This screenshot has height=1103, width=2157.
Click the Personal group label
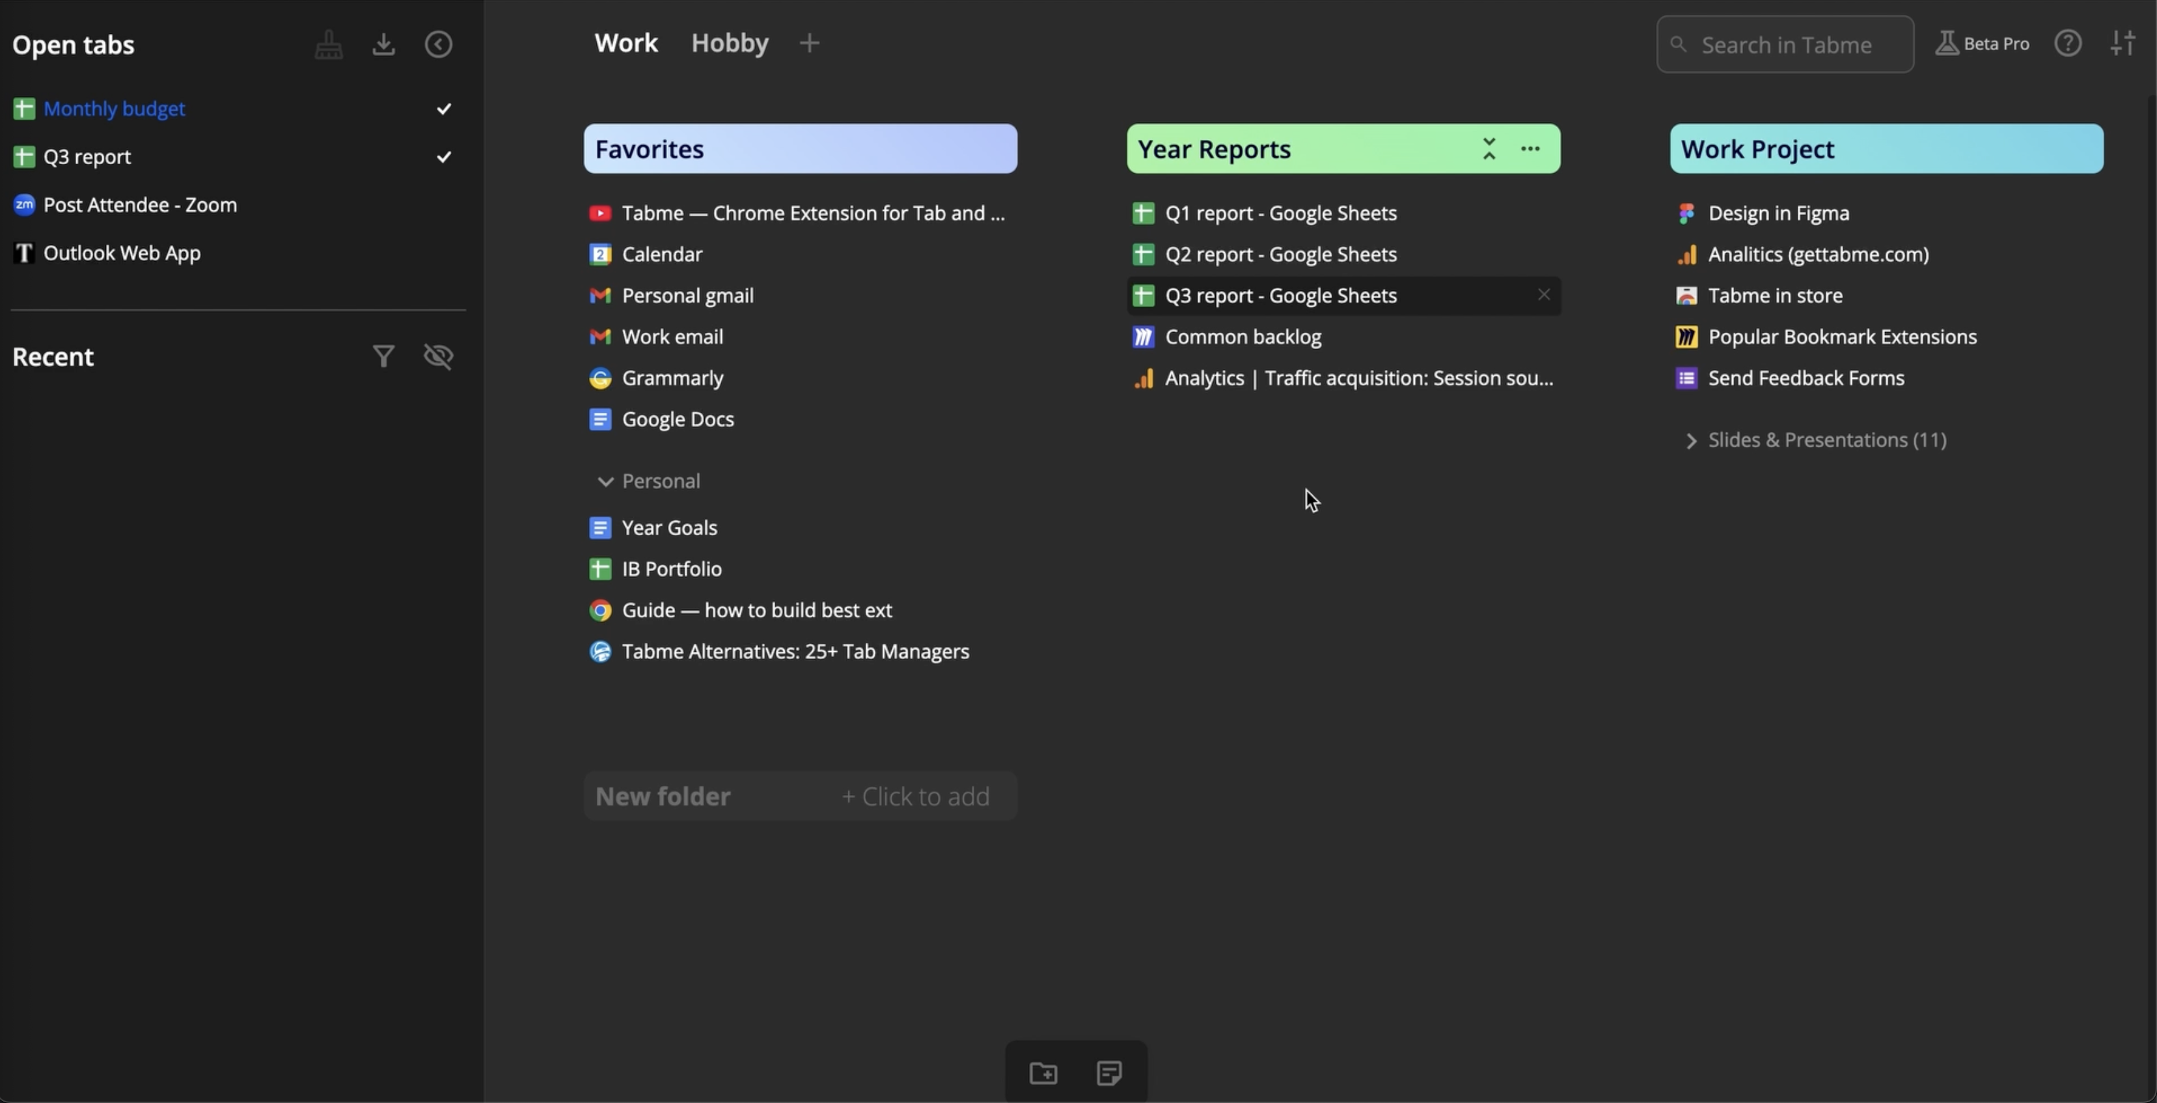point(661,482)
